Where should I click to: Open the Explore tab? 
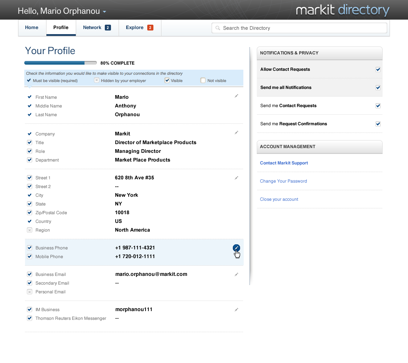point(135,28)
